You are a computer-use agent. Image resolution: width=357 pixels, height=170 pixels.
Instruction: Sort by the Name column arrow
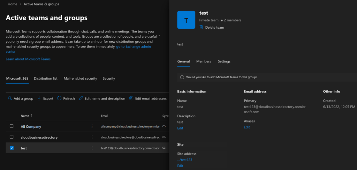[31, 116]
